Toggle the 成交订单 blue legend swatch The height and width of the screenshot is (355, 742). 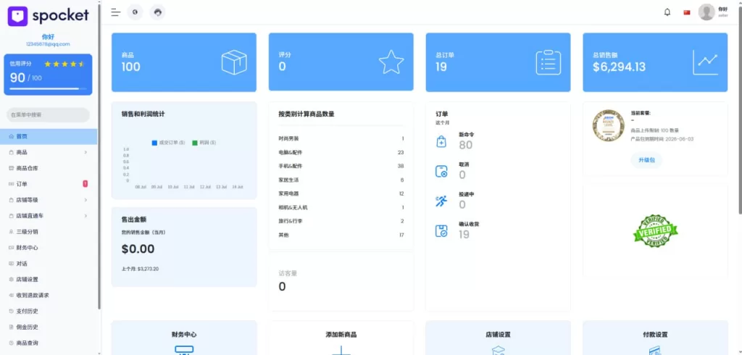tap(154, 143)
